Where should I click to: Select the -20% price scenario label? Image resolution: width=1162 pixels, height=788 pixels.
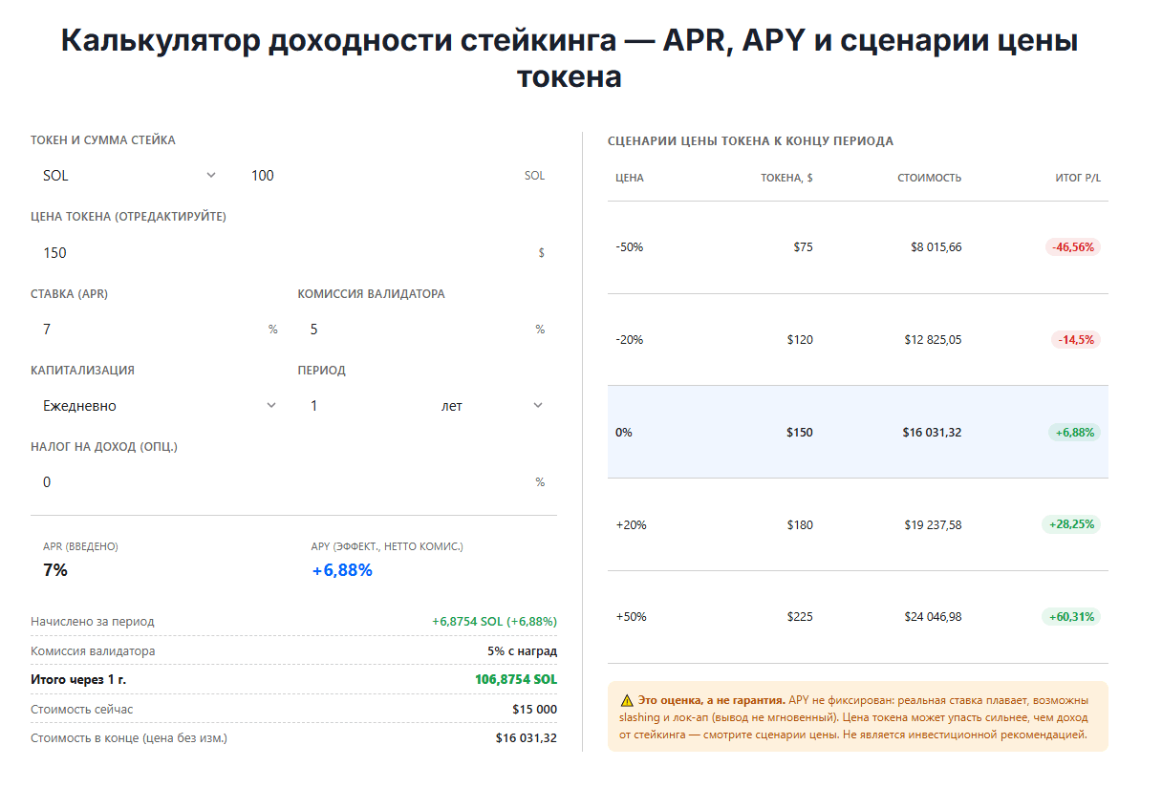630,340
